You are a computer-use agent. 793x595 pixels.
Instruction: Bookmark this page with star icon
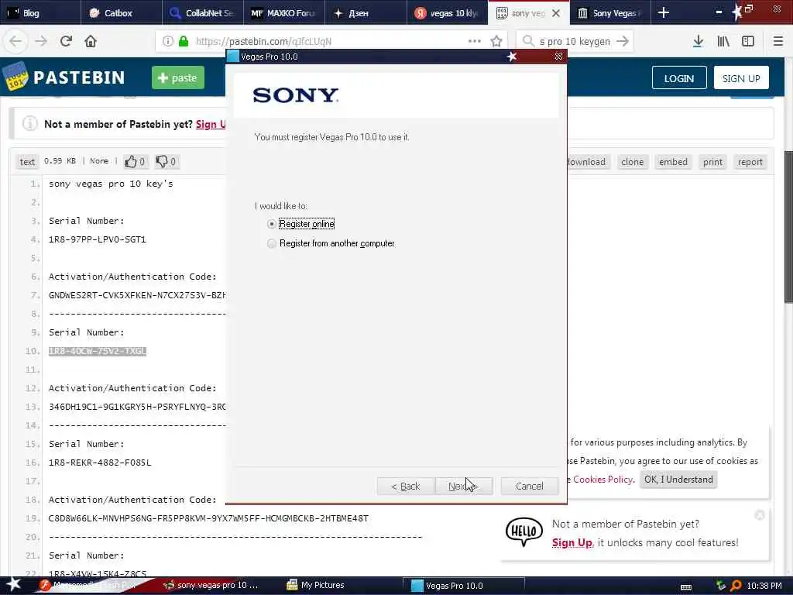(496, 41)
